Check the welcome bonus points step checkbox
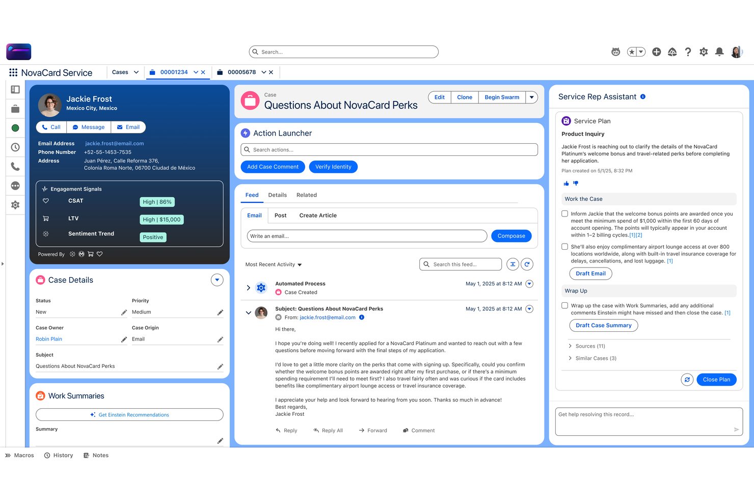This screenshot has height=503, width=754. click(564, 214)
